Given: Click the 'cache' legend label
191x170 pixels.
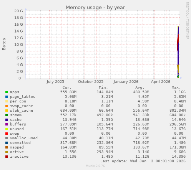Looking at the screenshot, I should pos(16,120).
